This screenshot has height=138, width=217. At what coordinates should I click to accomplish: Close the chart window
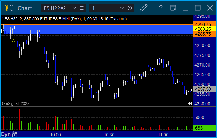210,8
